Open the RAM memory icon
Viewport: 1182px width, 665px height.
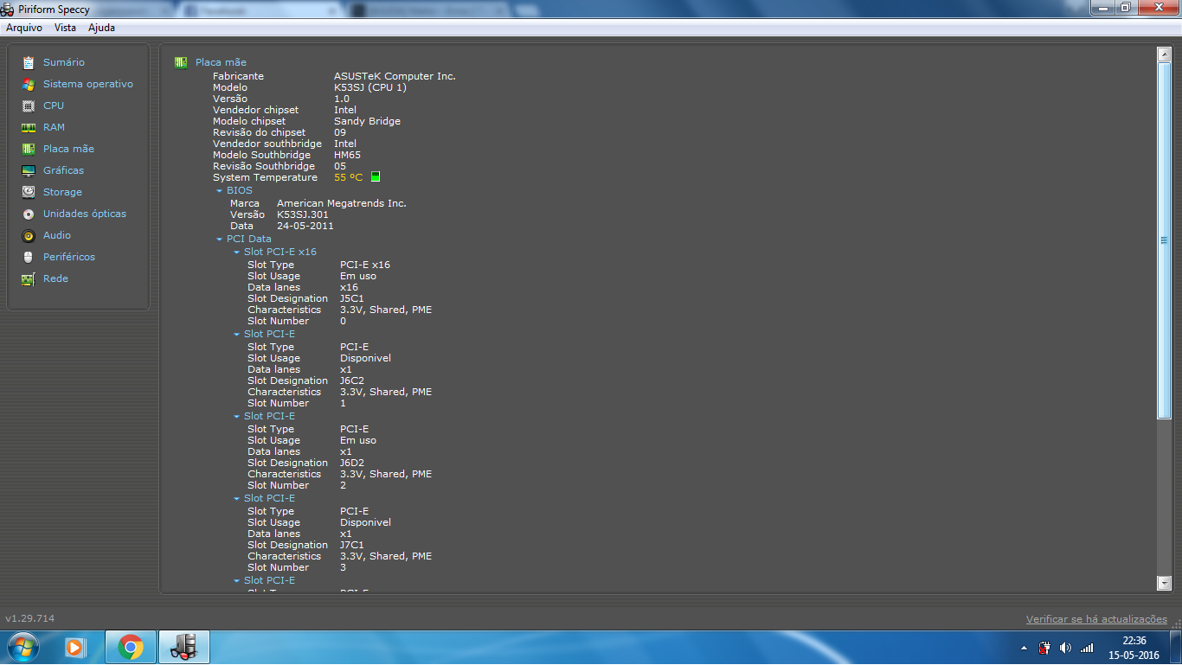coord(29,127)
